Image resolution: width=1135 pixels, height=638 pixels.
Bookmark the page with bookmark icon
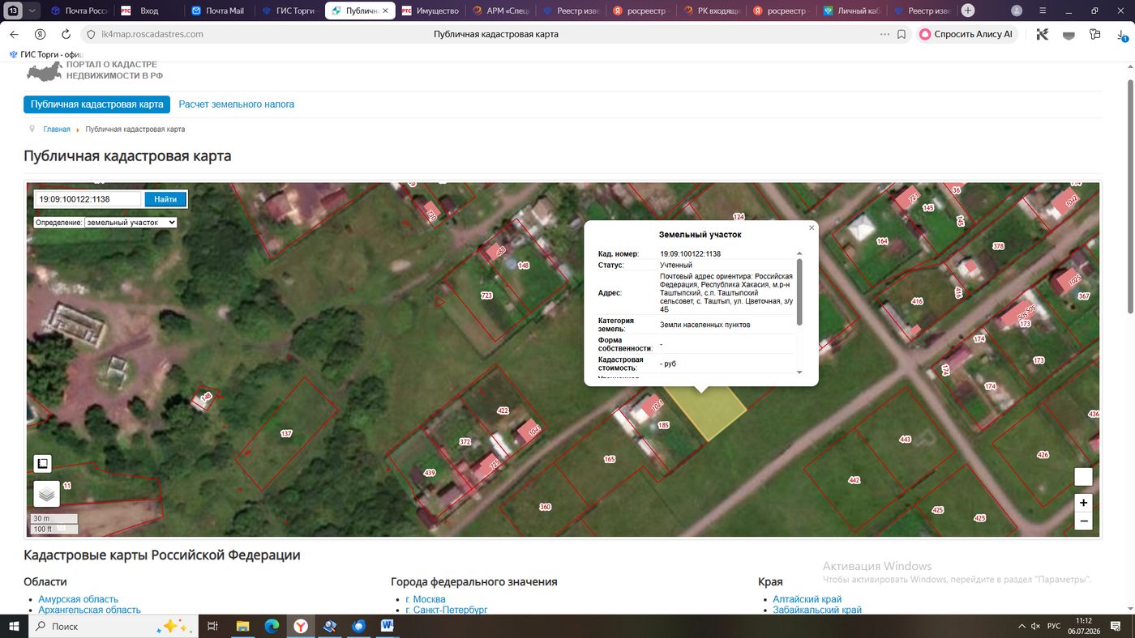click(902, 34)
